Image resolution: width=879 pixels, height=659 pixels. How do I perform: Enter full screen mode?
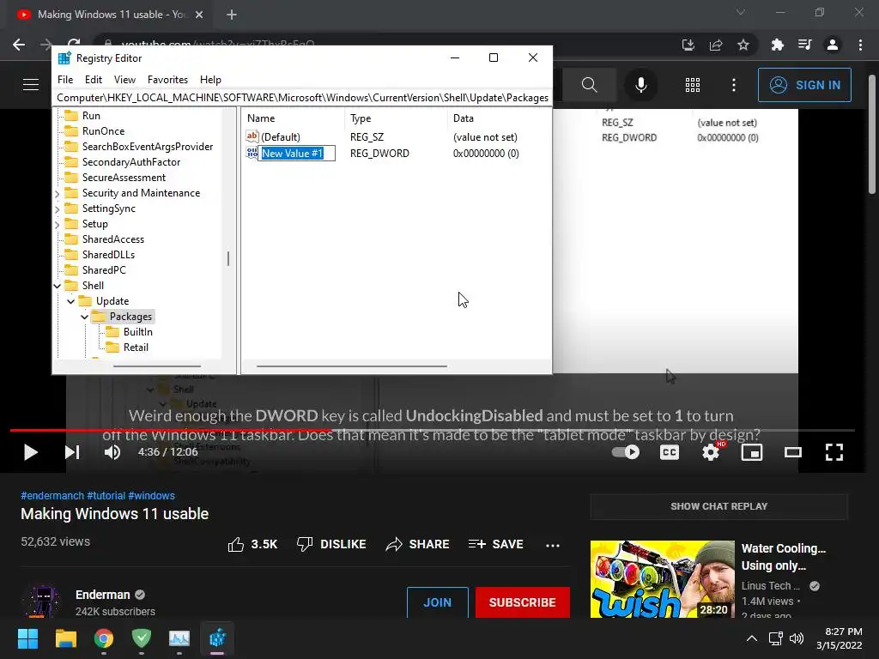pyautogui.click(x=834, y=452)
